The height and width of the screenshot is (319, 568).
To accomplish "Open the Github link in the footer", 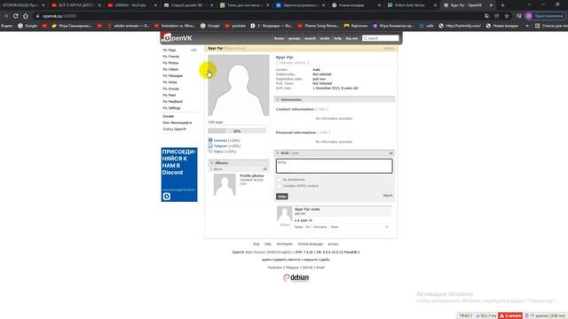I will [308, 268].
